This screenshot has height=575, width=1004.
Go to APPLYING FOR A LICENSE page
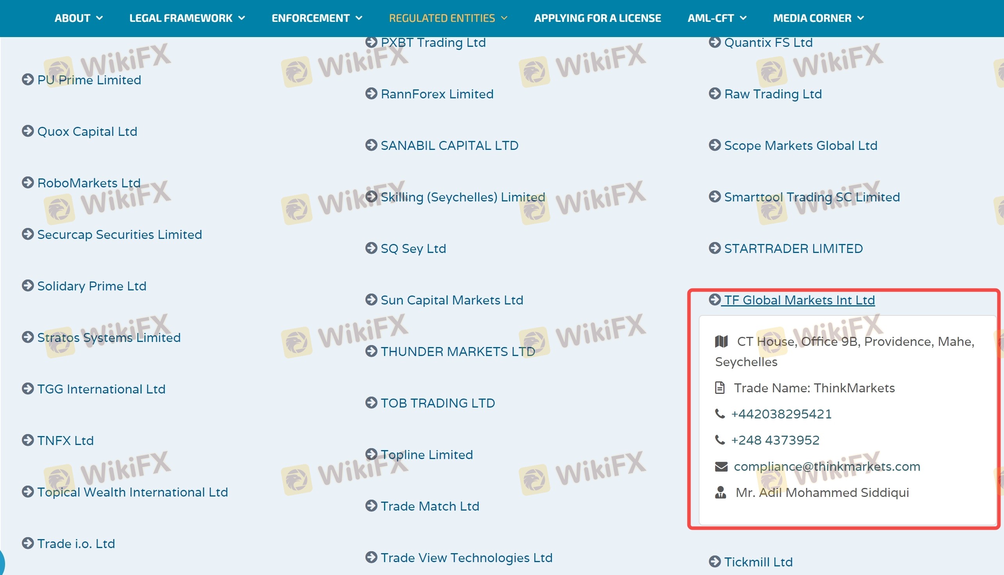coord(597,18)
